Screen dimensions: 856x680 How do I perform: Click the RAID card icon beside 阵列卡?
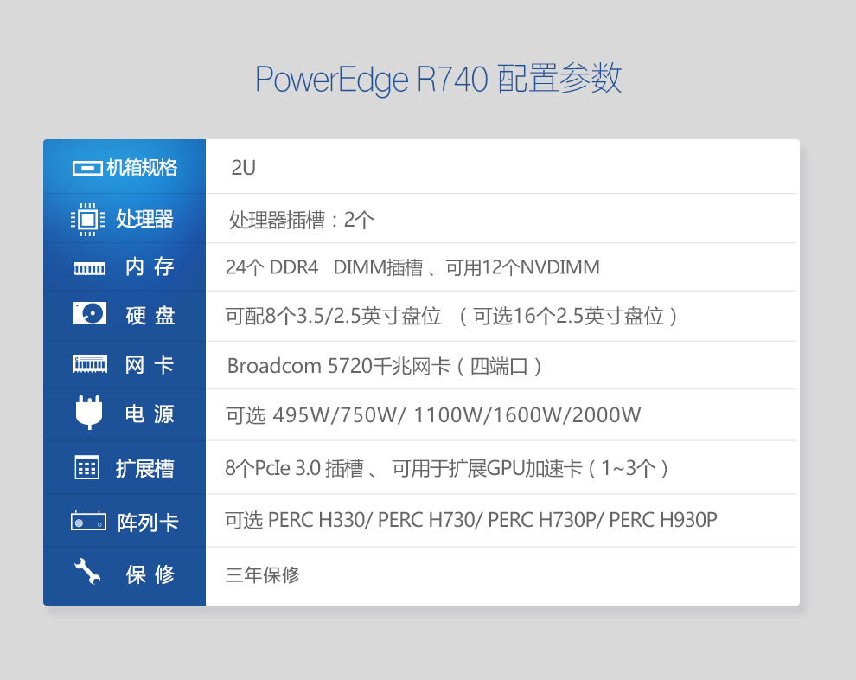coord(88,521)
